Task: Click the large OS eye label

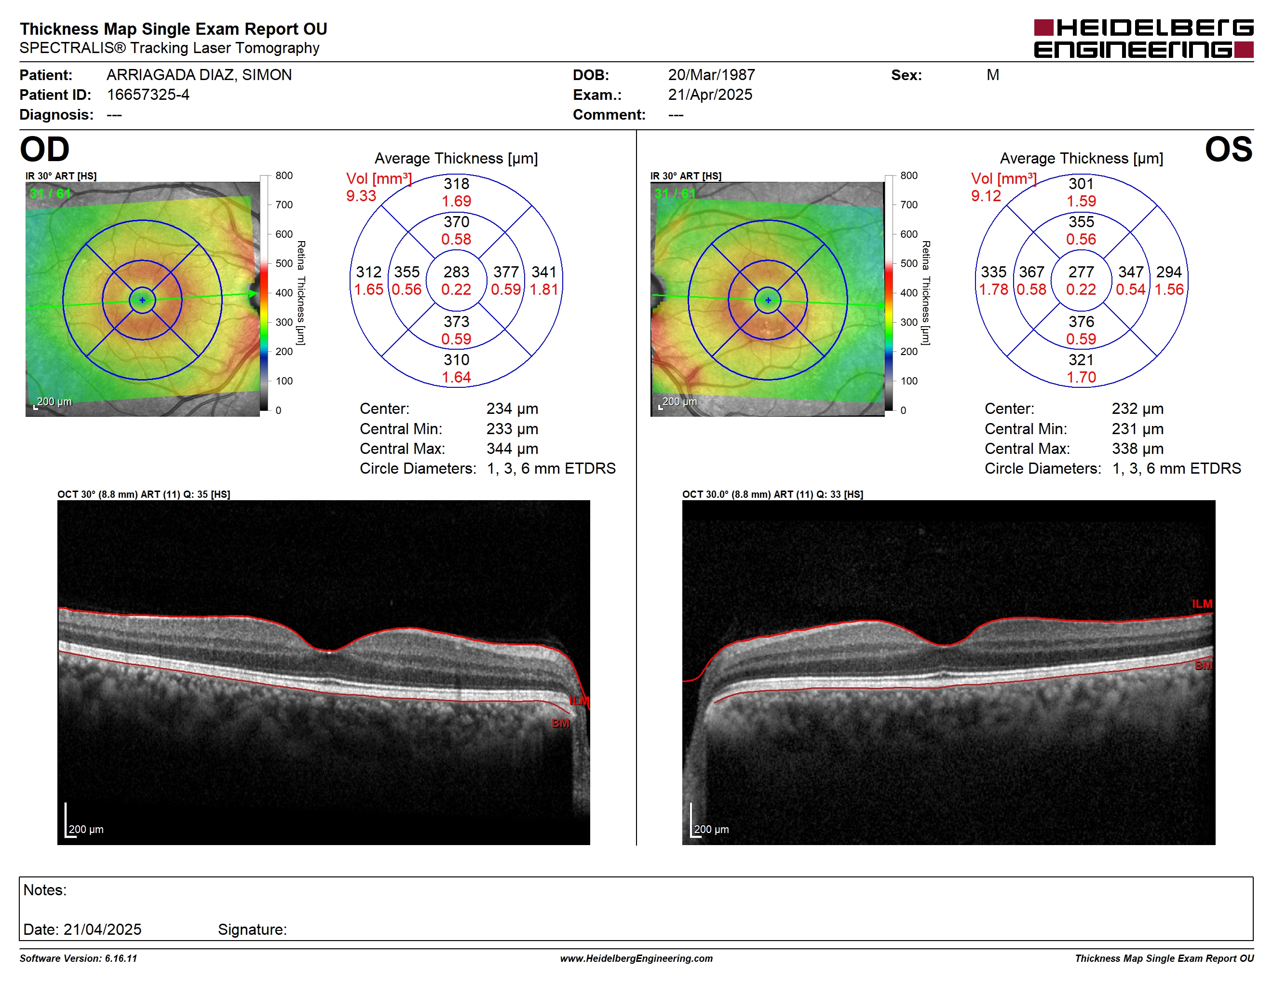Action: click(1228, 149)
